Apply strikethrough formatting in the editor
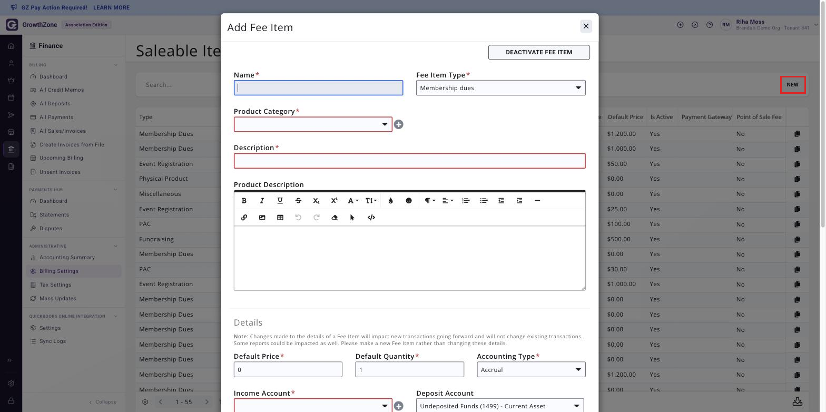This screenshot has width=826, height=412. coord(298,201)
